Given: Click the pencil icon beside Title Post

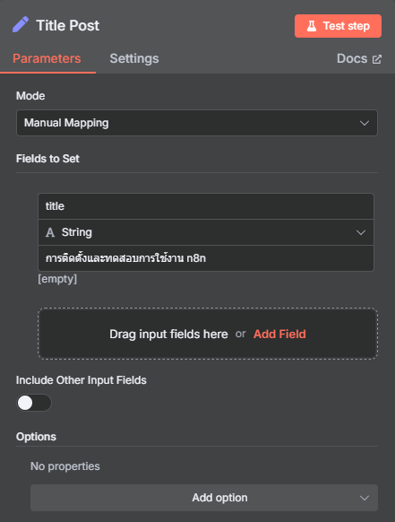Looking at the screenshot, I should [x=21, y=25].
